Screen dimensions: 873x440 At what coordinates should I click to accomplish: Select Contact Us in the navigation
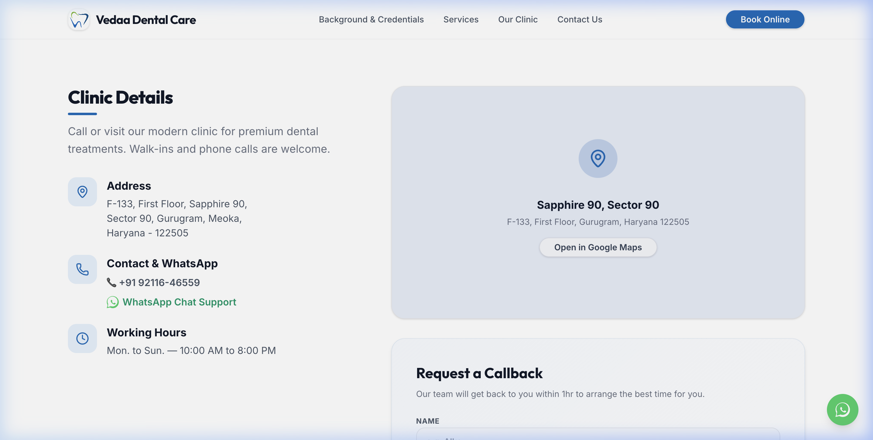(x=580, y=20)
